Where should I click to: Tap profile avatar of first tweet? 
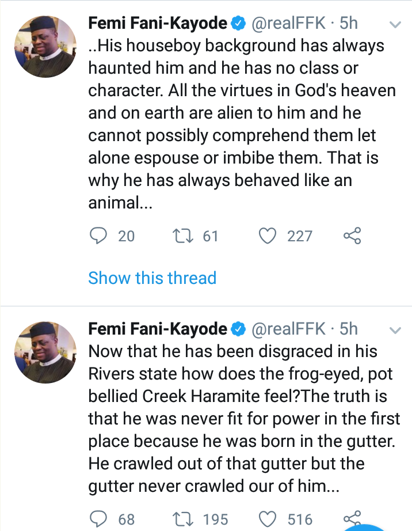click(44, 47)
